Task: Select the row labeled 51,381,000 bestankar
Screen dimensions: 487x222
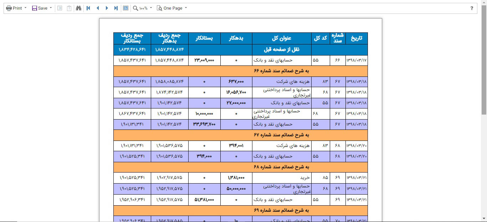Action: coord(204,200)
